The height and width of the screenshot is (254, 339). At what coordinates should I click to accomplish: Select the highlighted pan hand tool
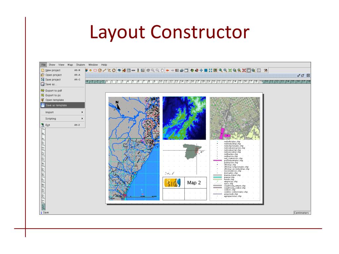coord(249,70)
